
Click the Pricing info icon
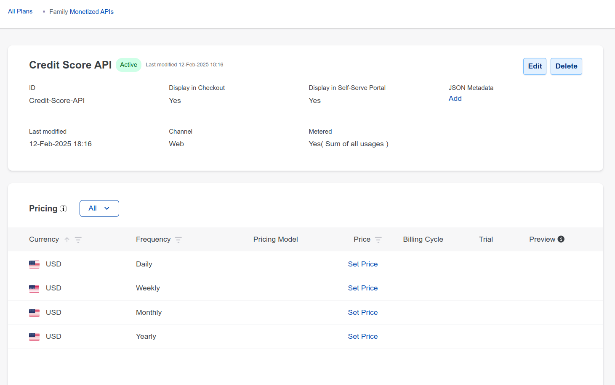(64, 209)
